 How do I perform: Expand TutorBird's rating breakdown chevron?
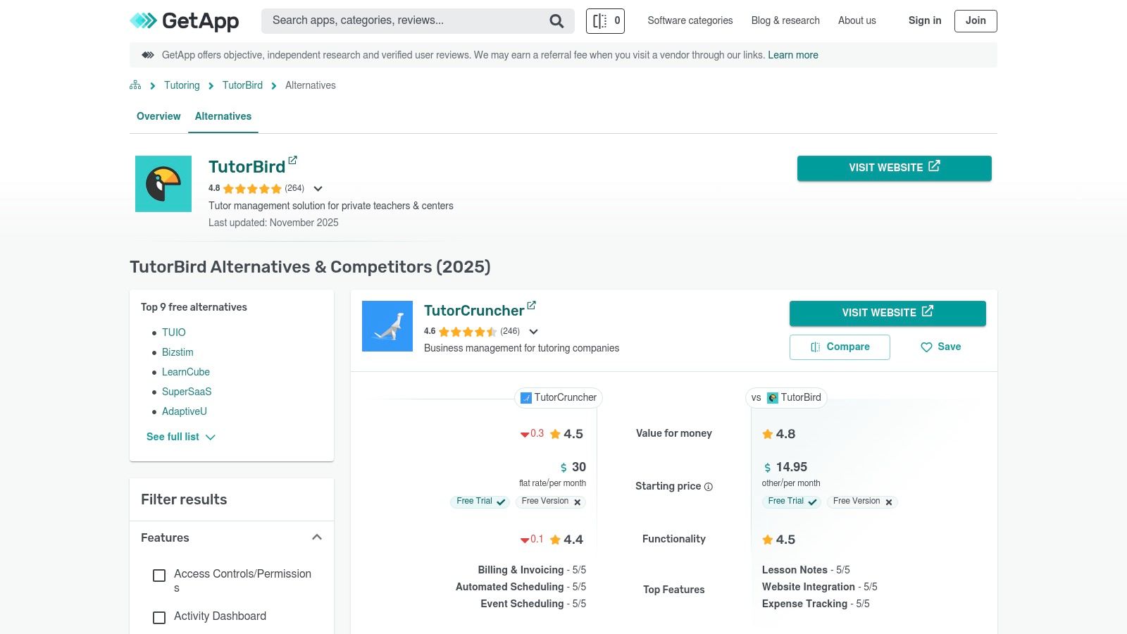click(318, 188)
